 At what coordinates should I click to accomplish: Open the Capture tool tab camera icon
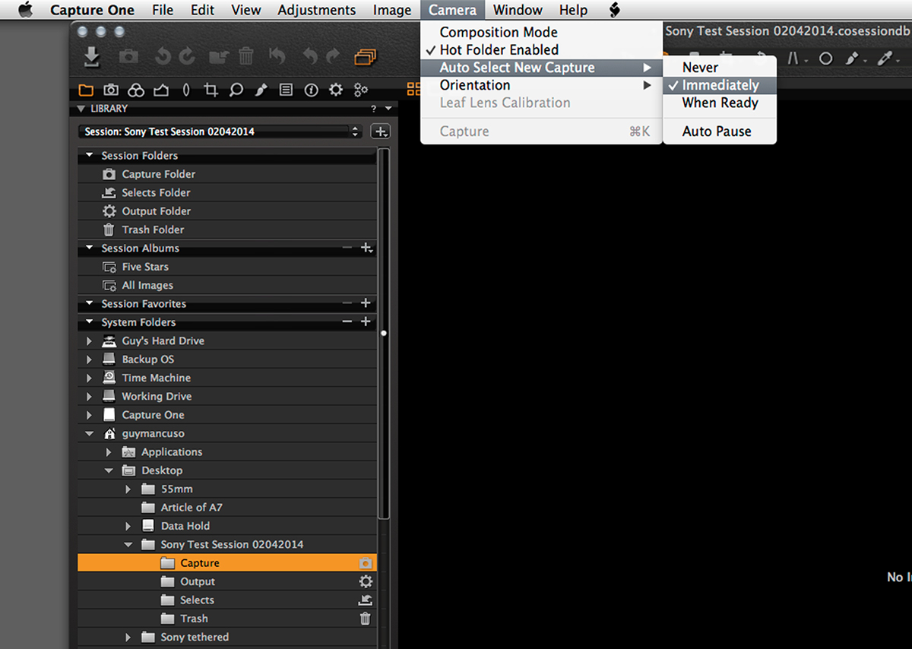click(111, 90)
